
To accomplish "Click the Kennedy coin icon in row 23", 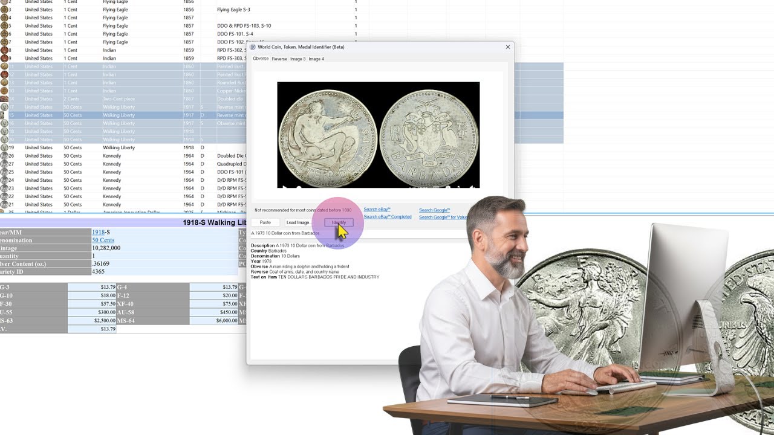I will [4, 188].
